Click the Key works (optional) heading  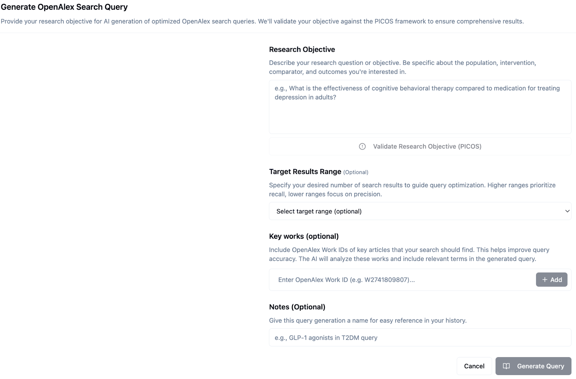(x=303, y=236)
